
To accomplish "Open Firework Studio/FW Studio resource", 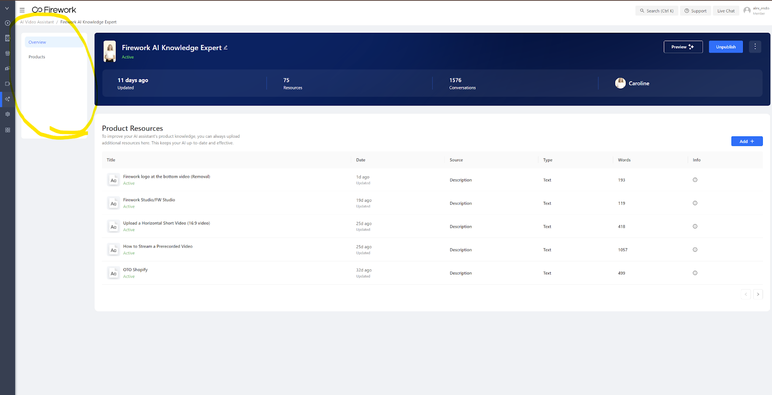I will [x=149, y=200].
